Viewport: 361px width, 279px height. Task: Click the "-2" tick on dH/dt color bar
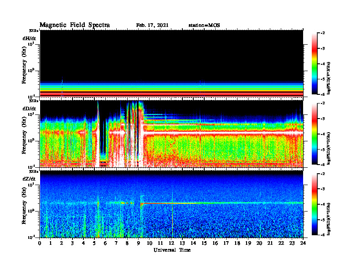(323, 33)
